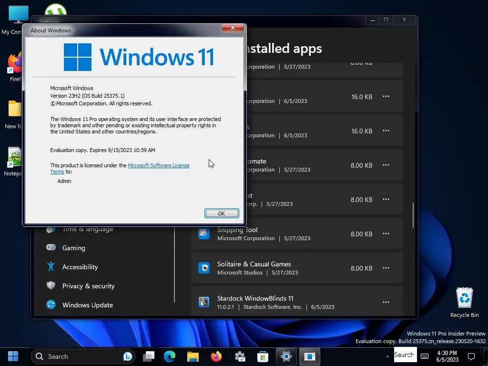
Task: Select Time & language in Settings sidebar
Action: (88, 229)
